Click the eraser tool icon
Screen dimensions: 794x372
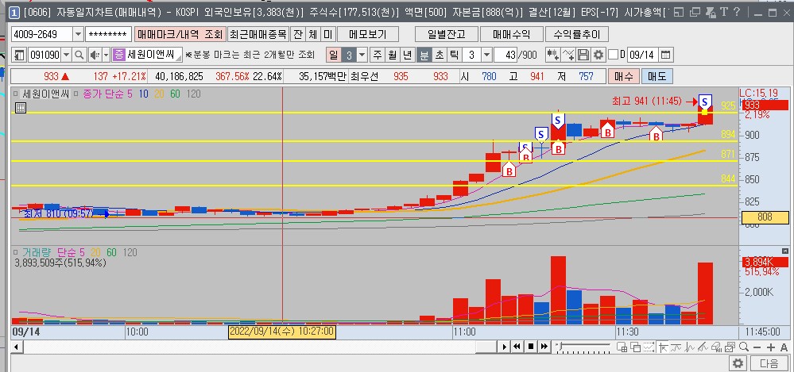(716, 347)
